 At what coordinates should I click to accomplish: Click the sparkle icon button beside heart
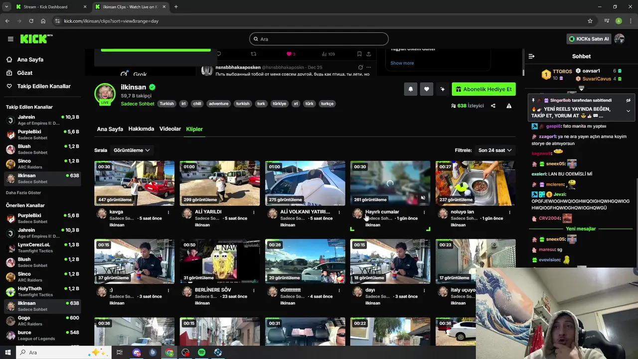click(443, 89)
